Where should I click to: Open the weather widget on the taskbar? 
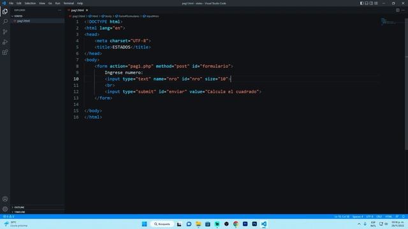(x=15, y=224)
